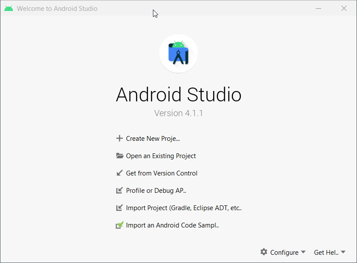Minimize the Welcome to Android Studio window
Screen dimensions: 357x263
[x=318, y=8]
